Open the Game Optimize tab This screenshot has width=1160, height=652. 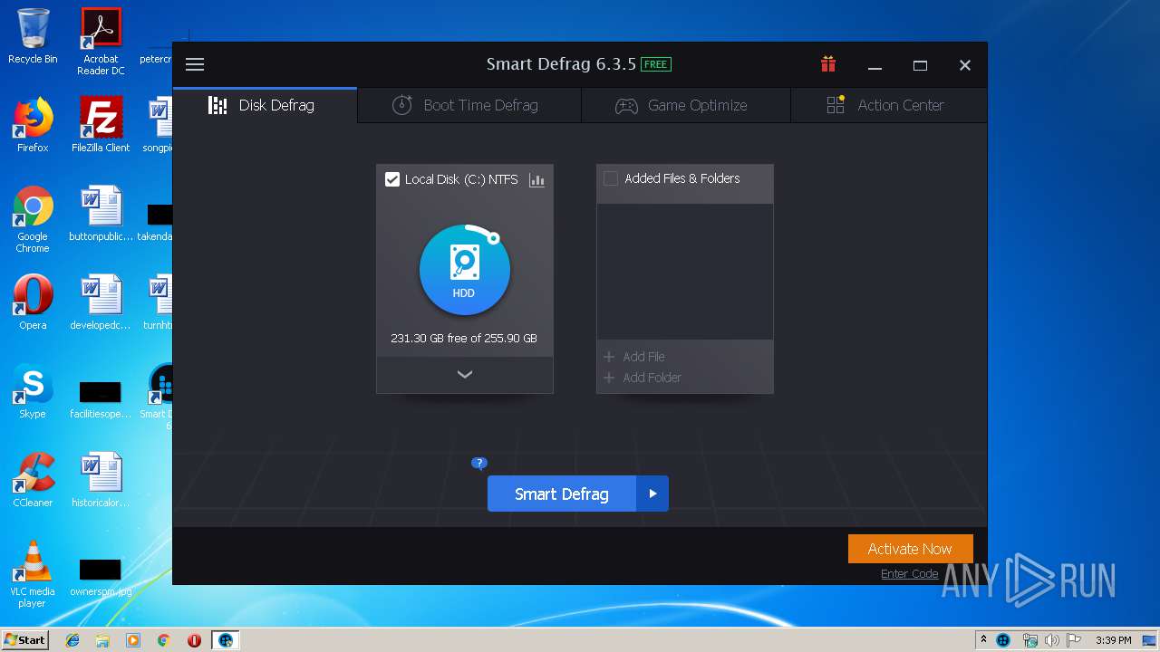pyautogui.click(x=686, y=105)
